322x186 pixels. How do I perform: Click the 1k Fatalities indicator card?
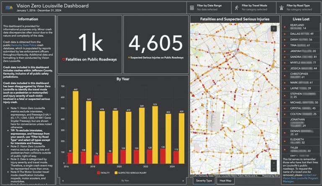(x=90, y=44)
